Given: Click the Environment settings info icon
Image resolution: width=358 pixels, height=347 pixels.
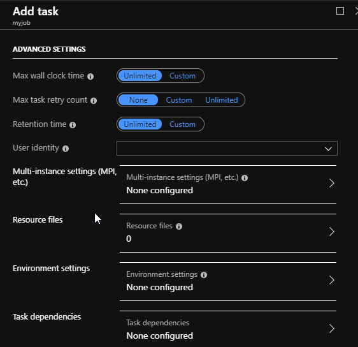Looking at the screenshot, I should tap(204, 275).
